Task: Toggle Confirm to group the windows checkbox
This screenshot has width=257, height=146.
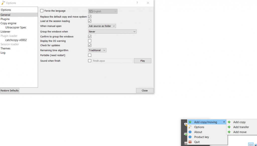Action: (x=90, y=36)
